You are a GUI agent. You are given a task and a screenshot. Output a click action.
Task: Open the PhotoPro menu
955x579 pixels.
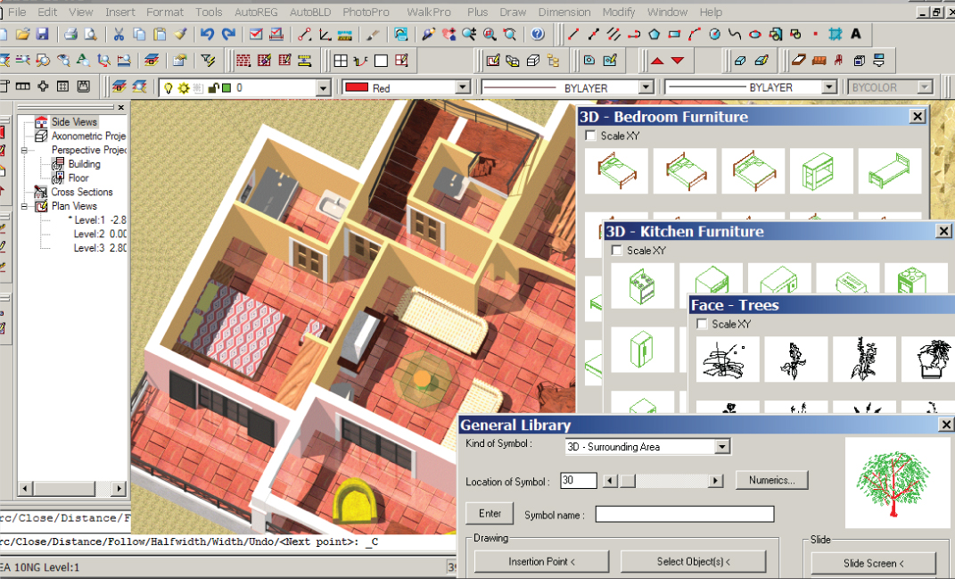click(x=366, y=12)
